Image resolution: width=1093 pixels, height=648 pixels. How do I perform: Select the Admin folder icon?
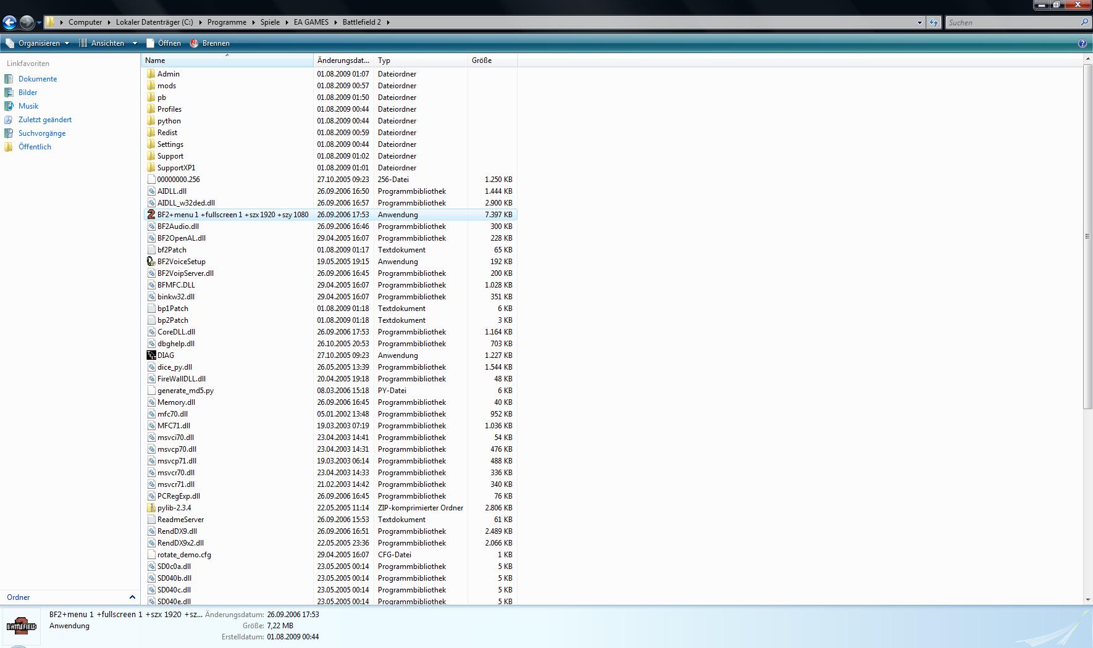tap(151, 74)
